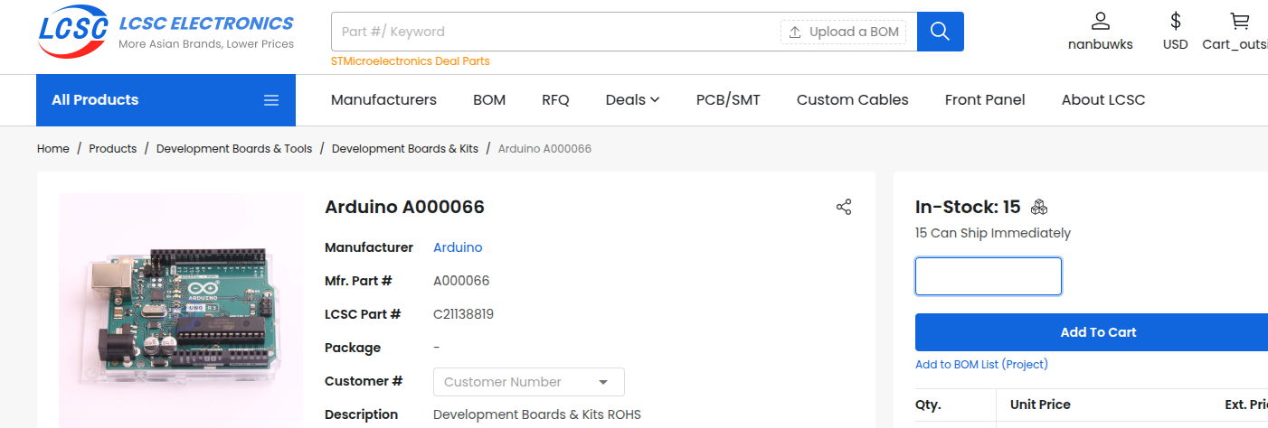Expand the Deals dropdown menu
The width and height of the screenshot is (1268, 428).
coord(632,99)
